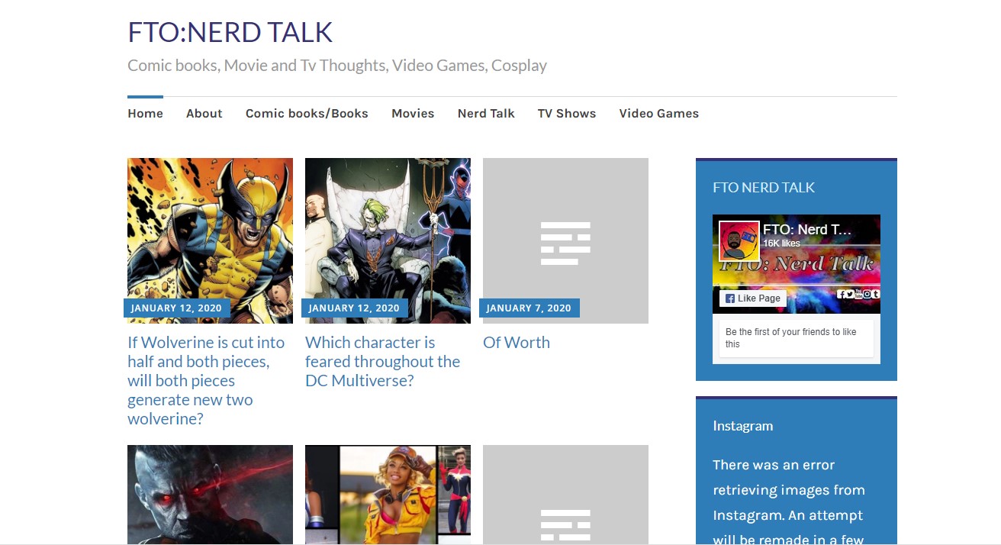Read the DC Multiverse feared character post
Image resolution: width=1001 pixels, height=545 pixels.
point(382,361)
